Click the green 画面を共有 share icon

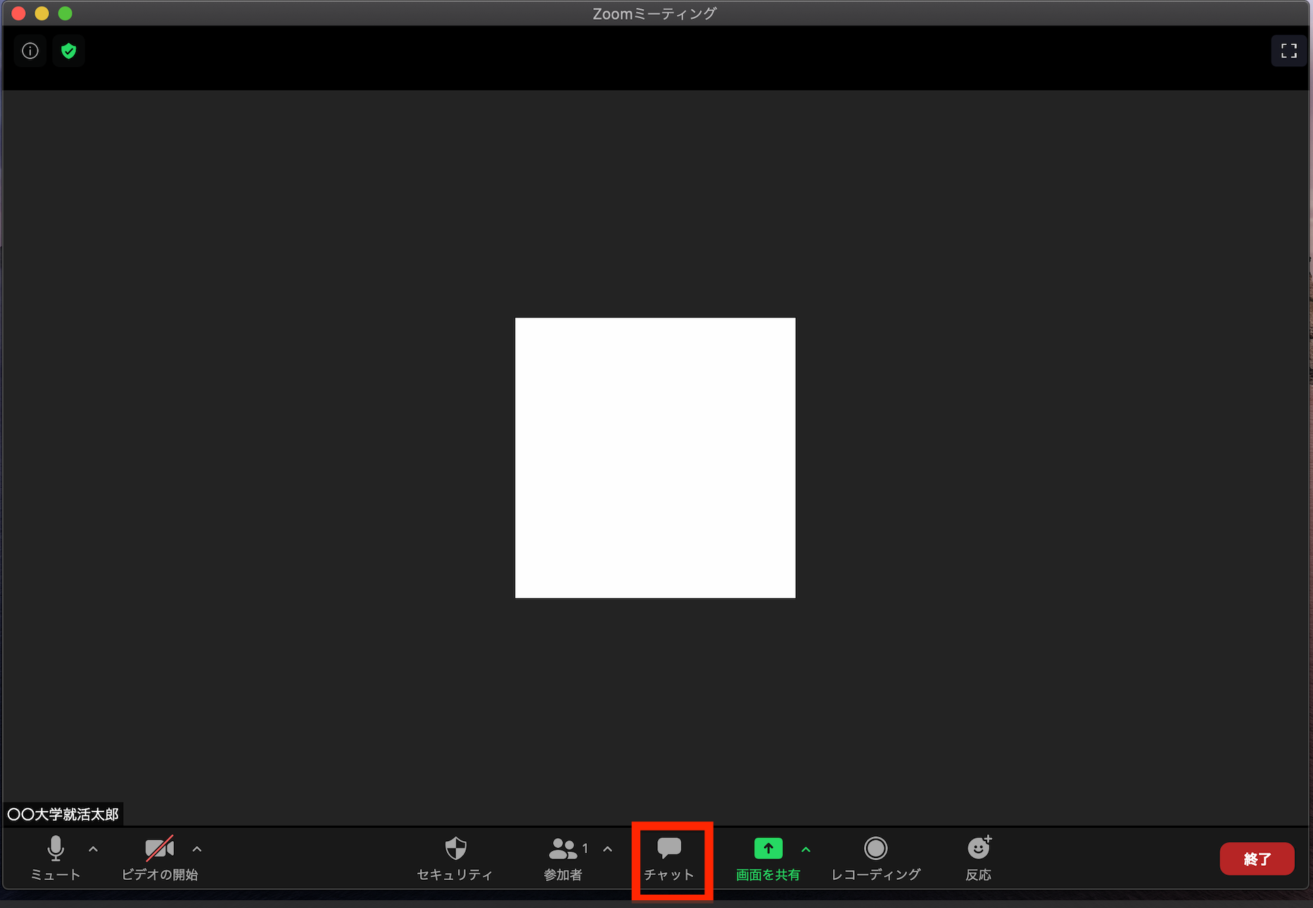pos(768,849)
